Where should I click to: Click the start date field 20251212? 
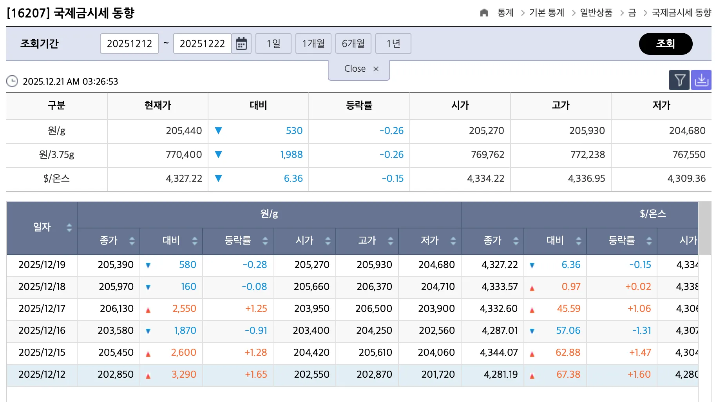tap(129, 43)
